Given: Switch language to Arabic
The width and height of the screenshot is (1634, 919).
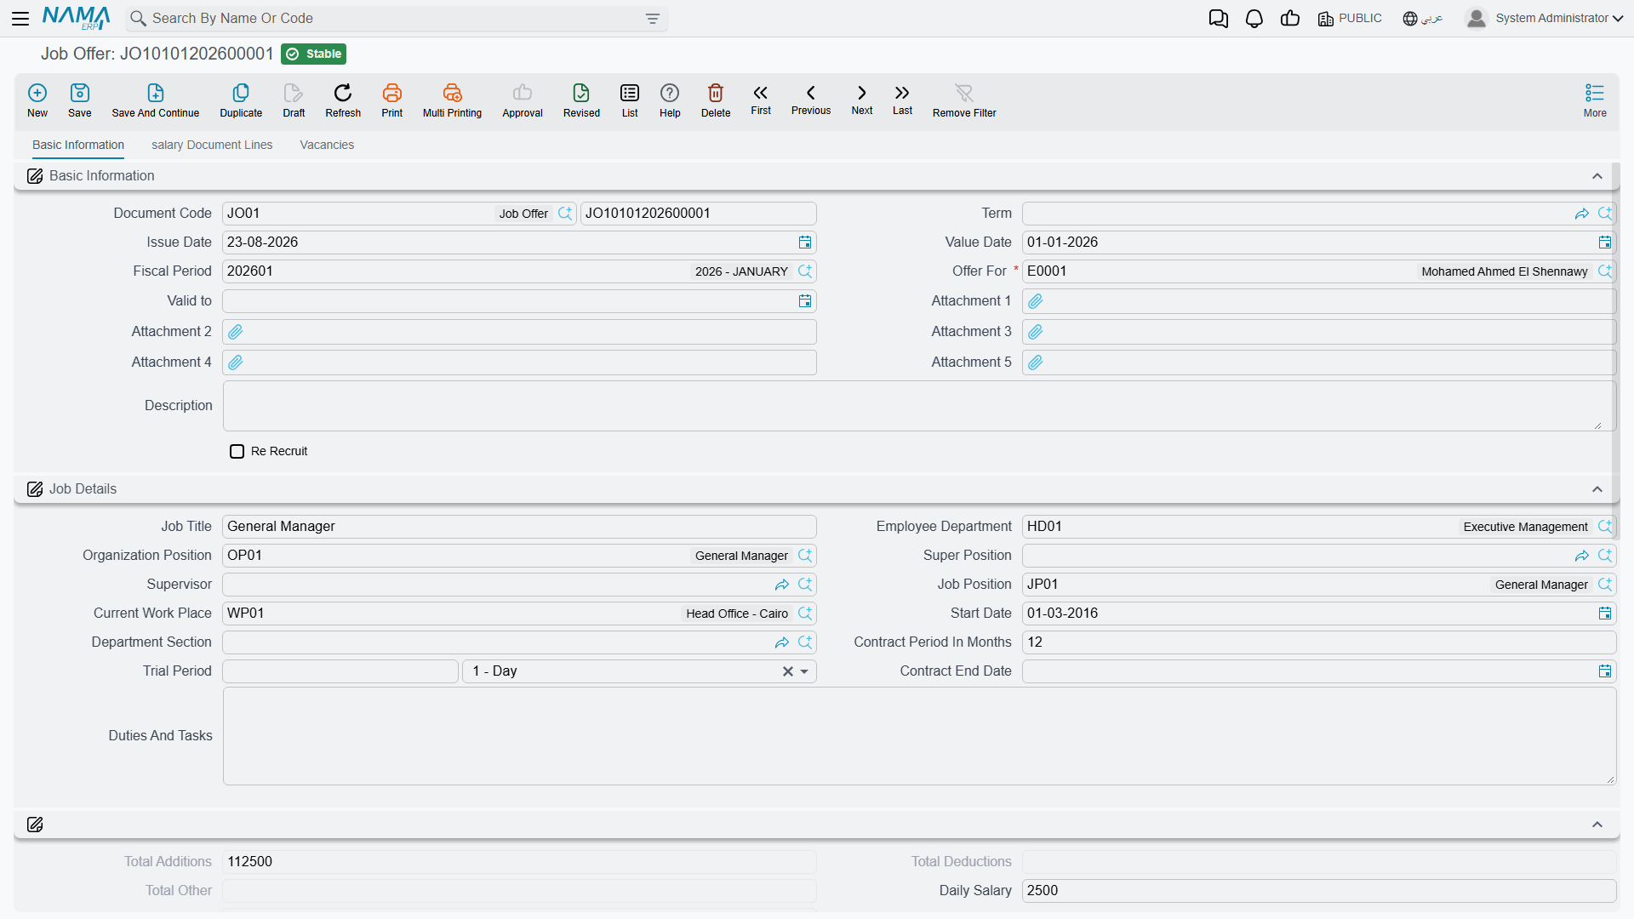Looking at the screenshot, I should pos(1423,18).
